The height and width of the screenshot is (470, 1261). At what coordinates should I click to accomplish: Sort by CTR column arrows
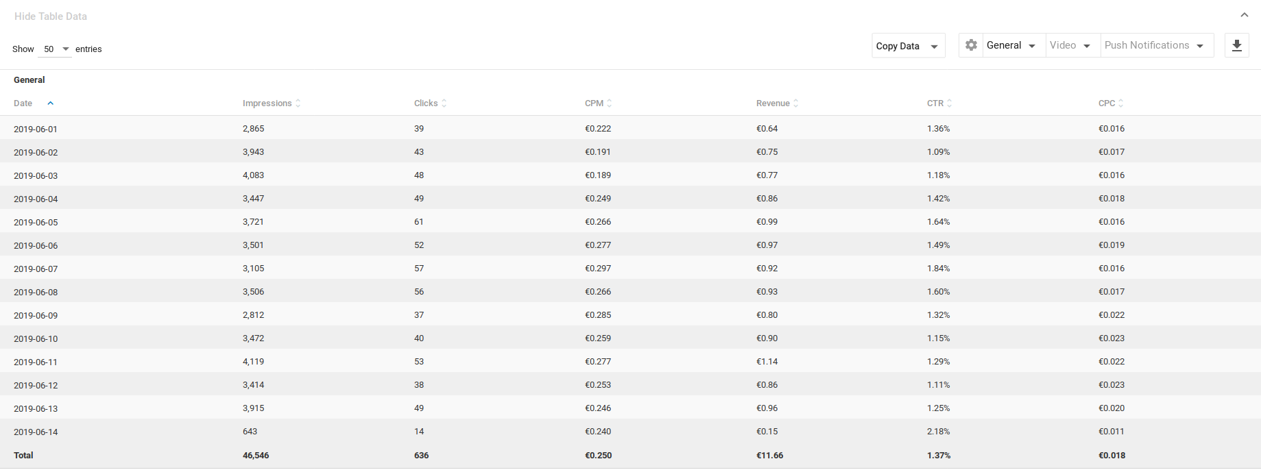coord(950,103)
